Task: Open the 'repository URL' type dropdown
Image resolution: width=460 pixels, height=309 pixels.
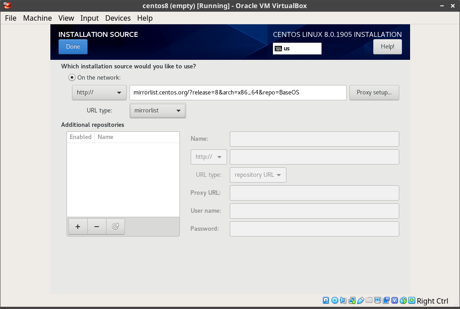Action: point(258,175)
